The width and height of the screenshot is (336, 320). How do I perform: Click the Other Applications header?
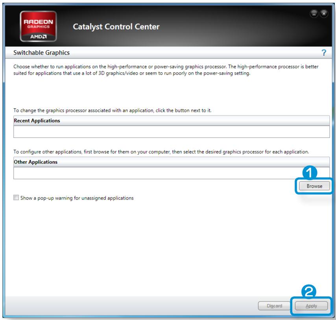pyautogui.click(x=172, y=162)
